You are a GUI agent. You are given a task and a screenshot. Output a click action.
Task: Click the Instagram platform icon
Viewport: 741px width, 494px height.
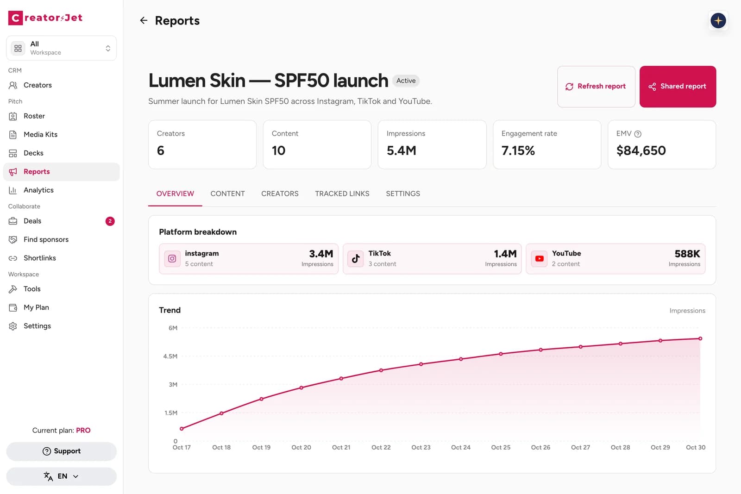(172, 259)
